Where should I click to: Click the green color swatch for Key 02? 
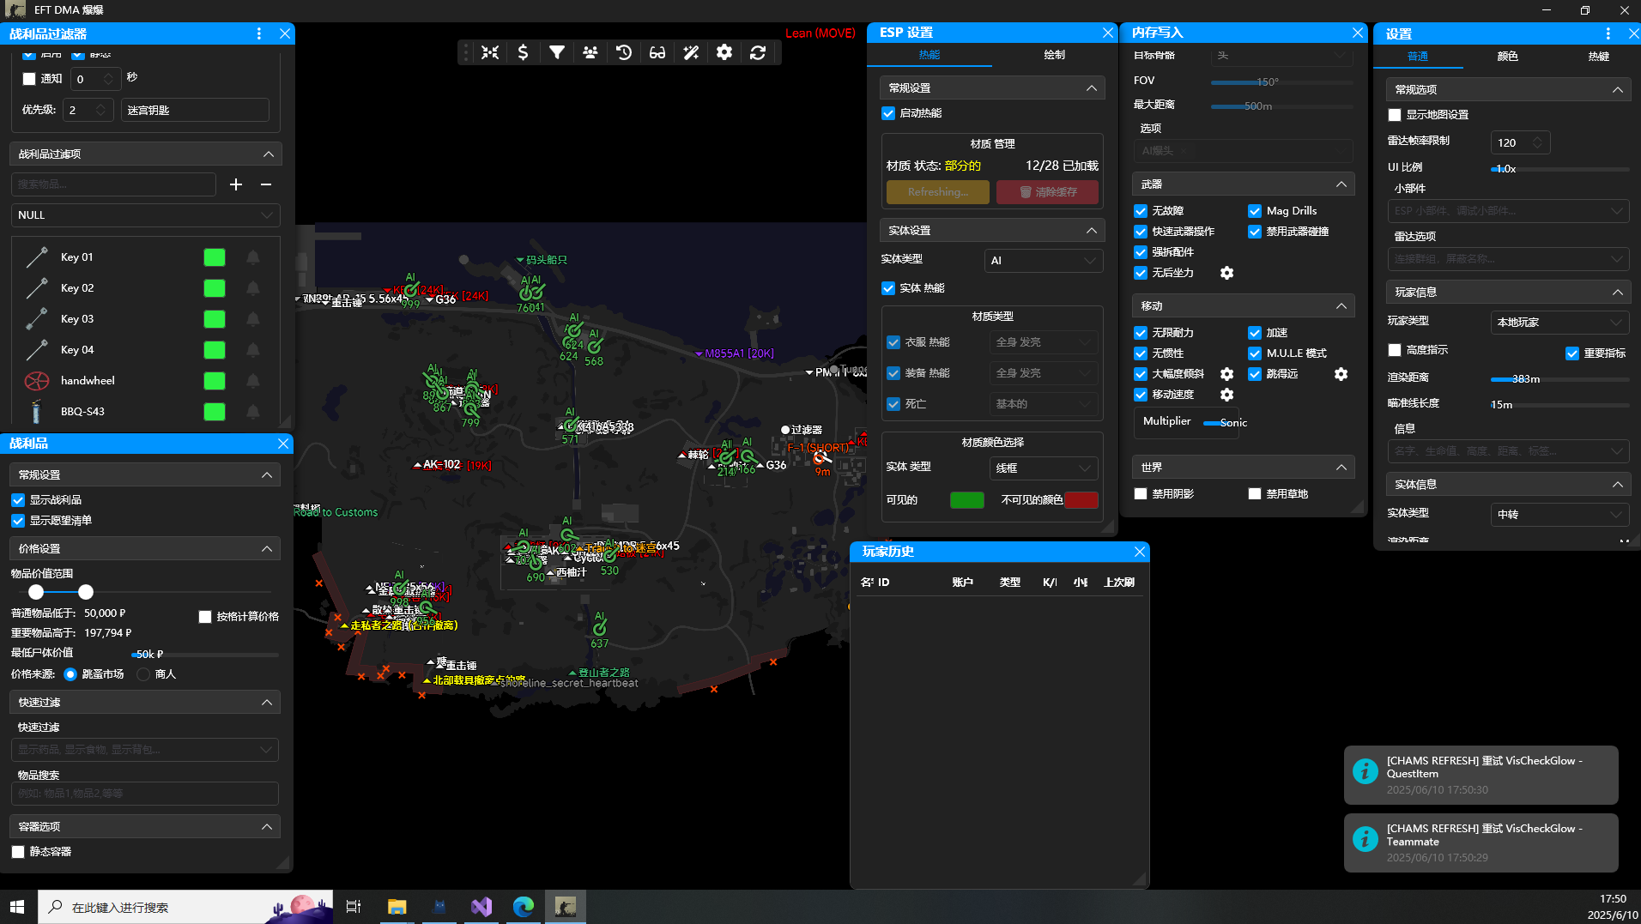click(x=215, y=288)
